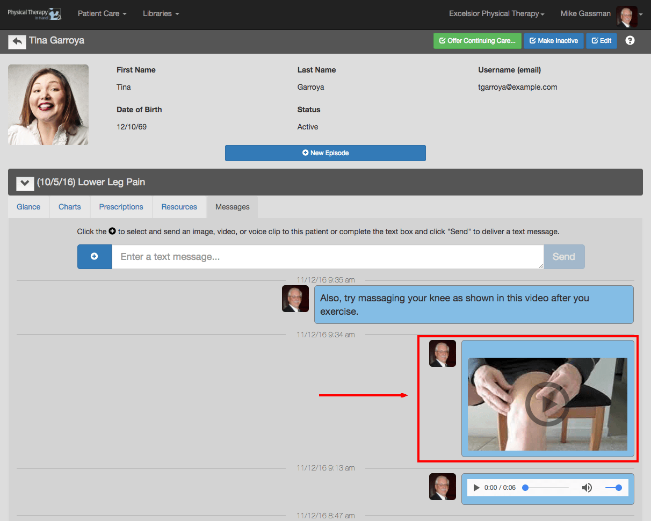Mute the audio clip speaker icon
651x521 pixels.
click(x=587, y=488)
